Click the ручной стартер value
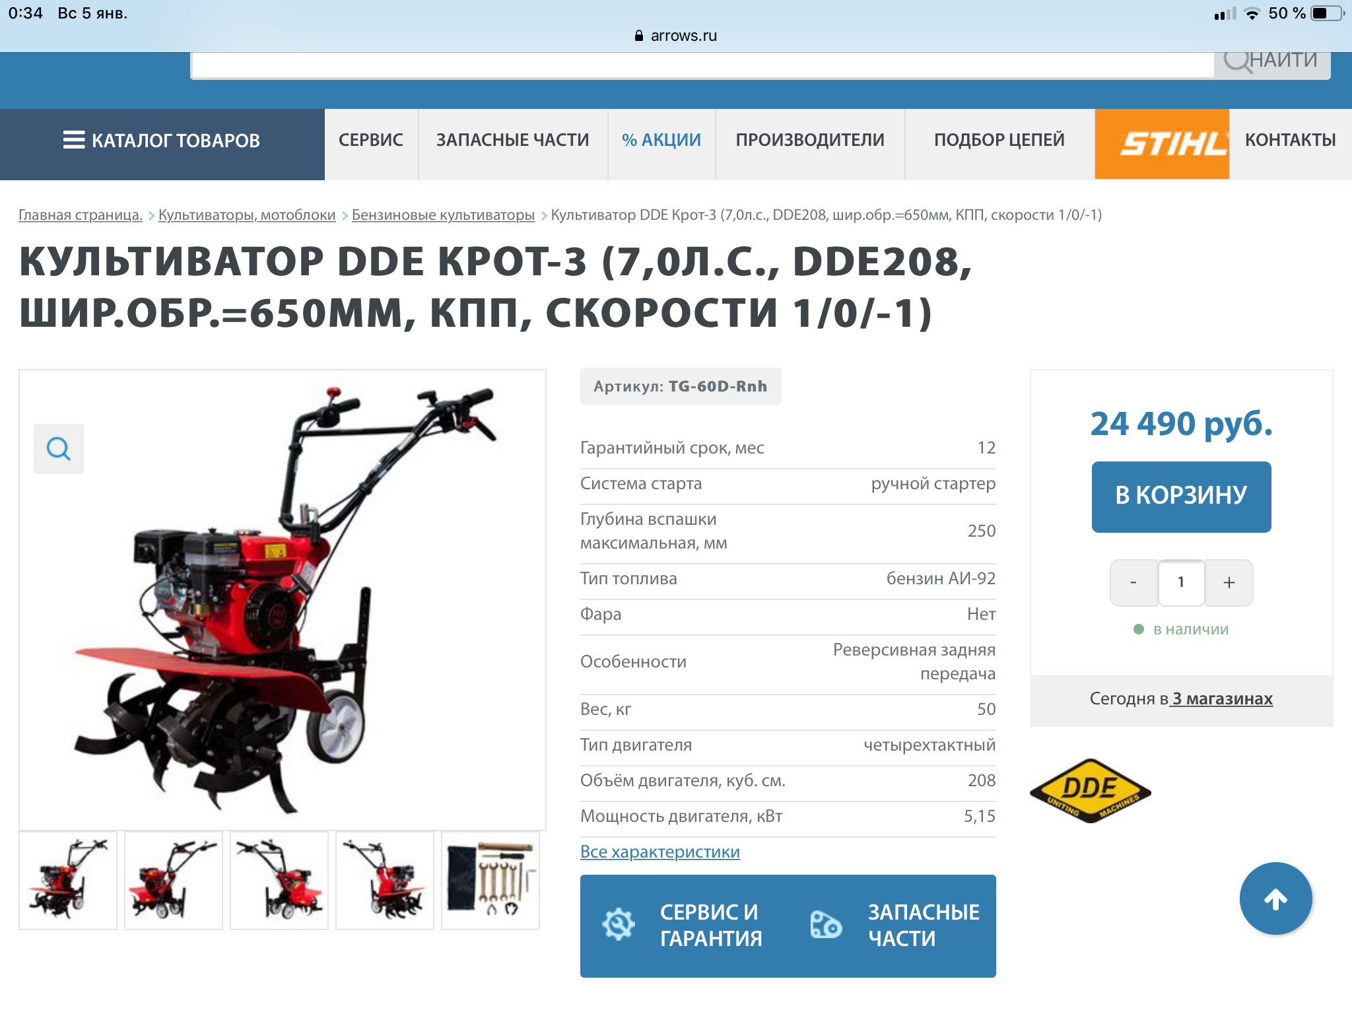The width and height of the screenshot is (1352, 1014). click(933, 483)
